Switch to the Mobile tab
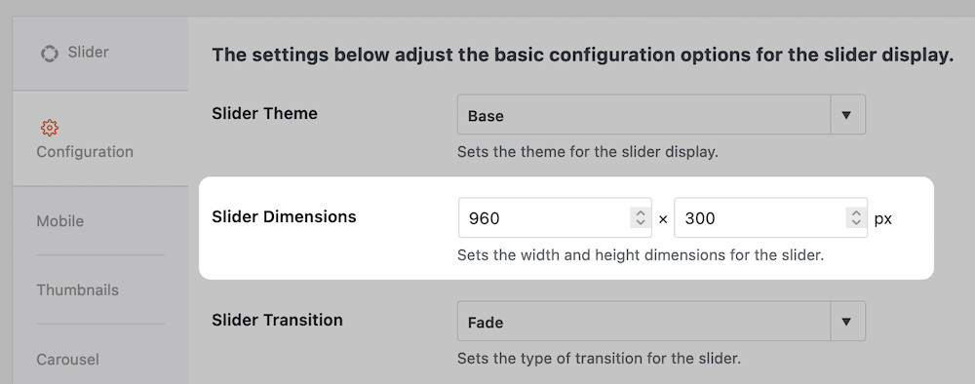The image size is (975, 384). 100,221
